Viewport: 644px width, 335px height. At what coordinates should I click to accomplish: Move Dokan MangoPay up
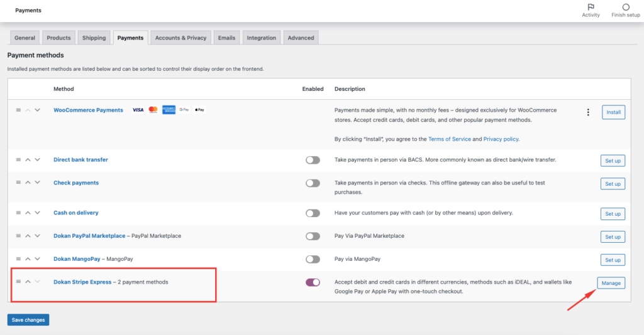tap(28, 259)
